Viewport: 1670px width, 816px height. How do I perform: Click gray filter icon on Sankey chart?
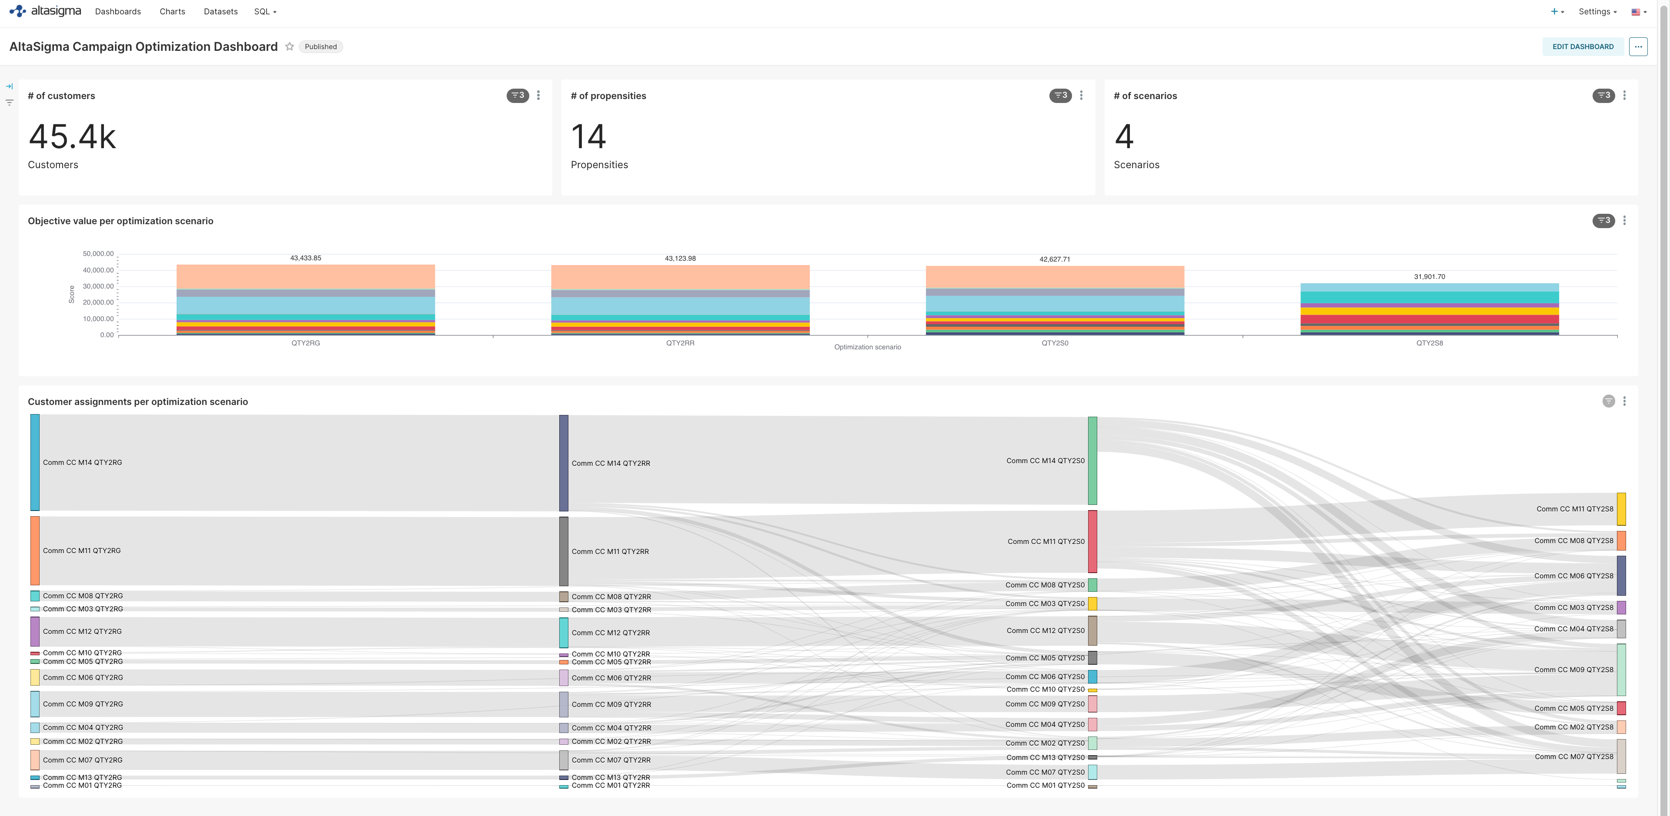click(1608, 401)
